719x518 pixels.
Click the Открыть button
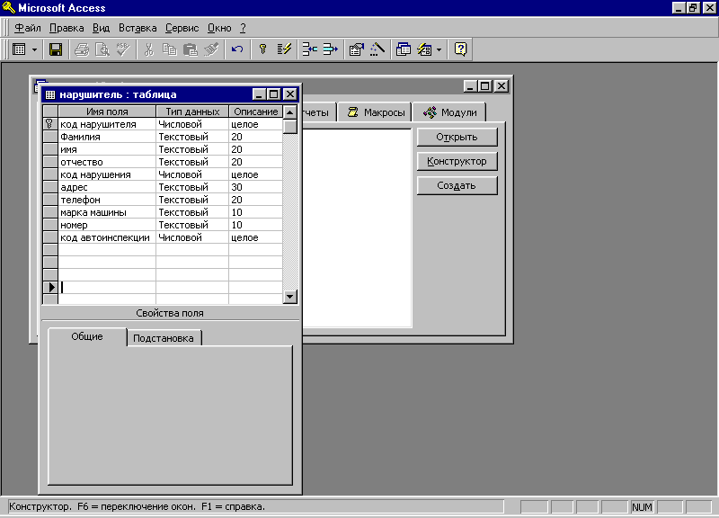pos(457,138)
